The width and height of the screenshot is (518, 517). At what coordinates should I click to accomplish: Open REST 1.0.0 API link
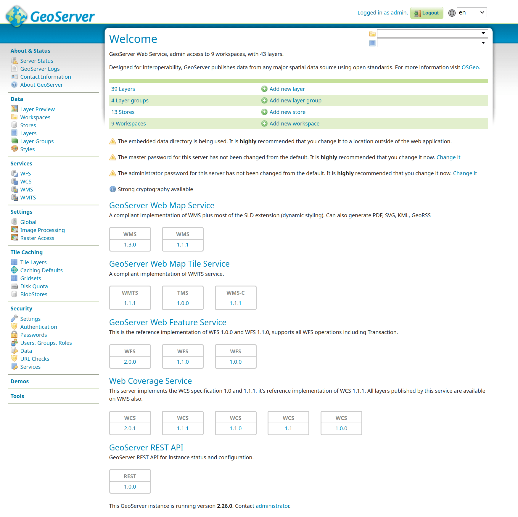click(130, 487)
